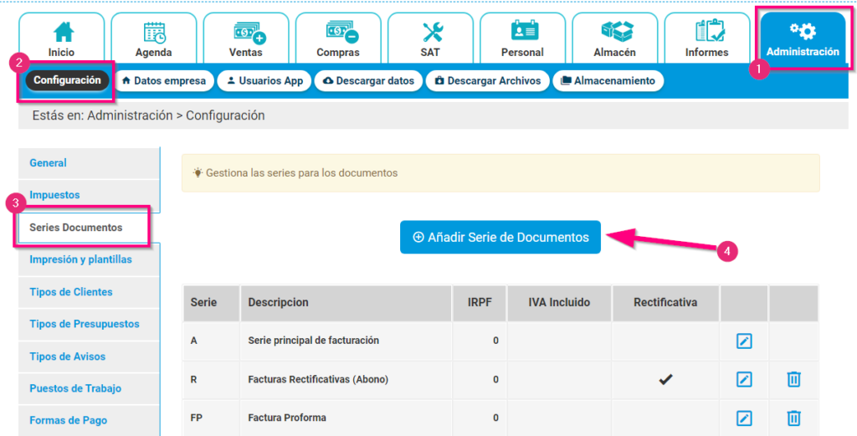The height and width of the screenshot is (436, 857).
Task: Click 'Serie principal de facturación' description
Action: 313,341
